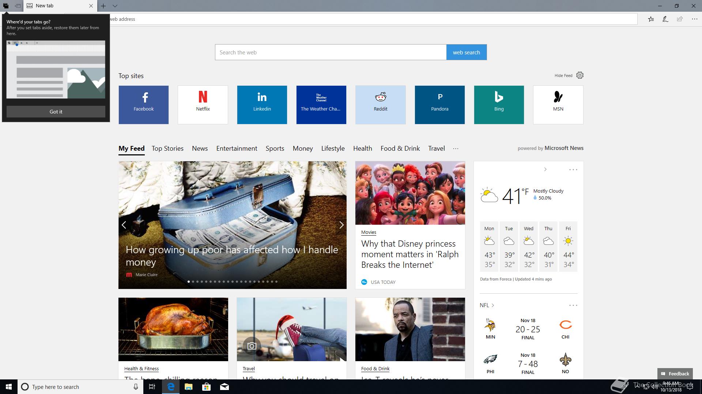Open Task View from taskbar
Screen dimensions: 702x394
pyautogui.click(x=152, y=387)
